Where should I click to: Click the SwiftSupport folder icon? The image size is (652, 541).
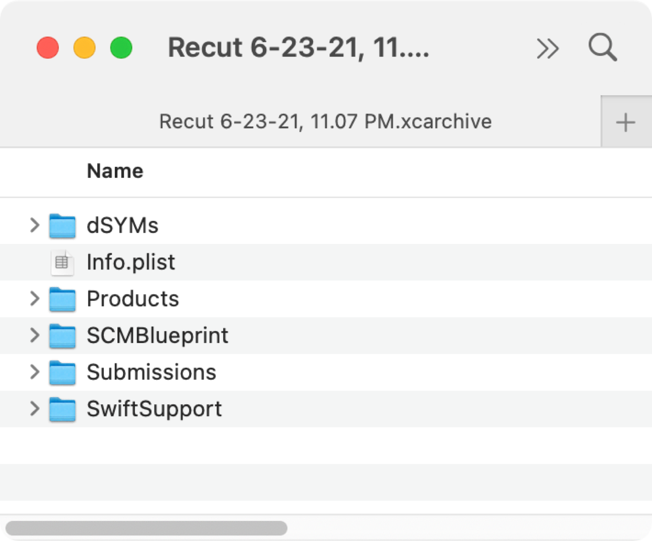(62, 409)
